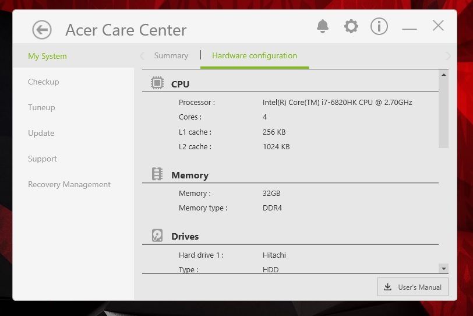Viewport: 473px width, 316px height.
Task: Close the Acer Care Center window
Action: click(x=438, y=26)
